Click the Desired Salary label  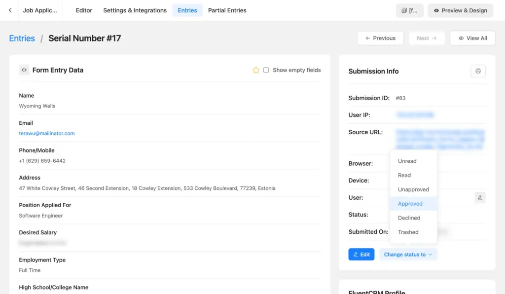tap(37, 232)
